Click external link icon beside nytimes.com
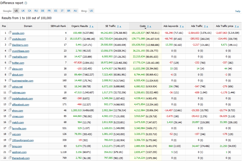The image size is (242, 161). (x=10, y=92)
